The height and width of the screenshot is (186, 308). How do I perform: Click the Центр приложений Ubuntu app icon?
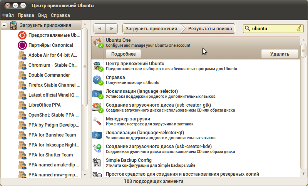coord(98,66)
